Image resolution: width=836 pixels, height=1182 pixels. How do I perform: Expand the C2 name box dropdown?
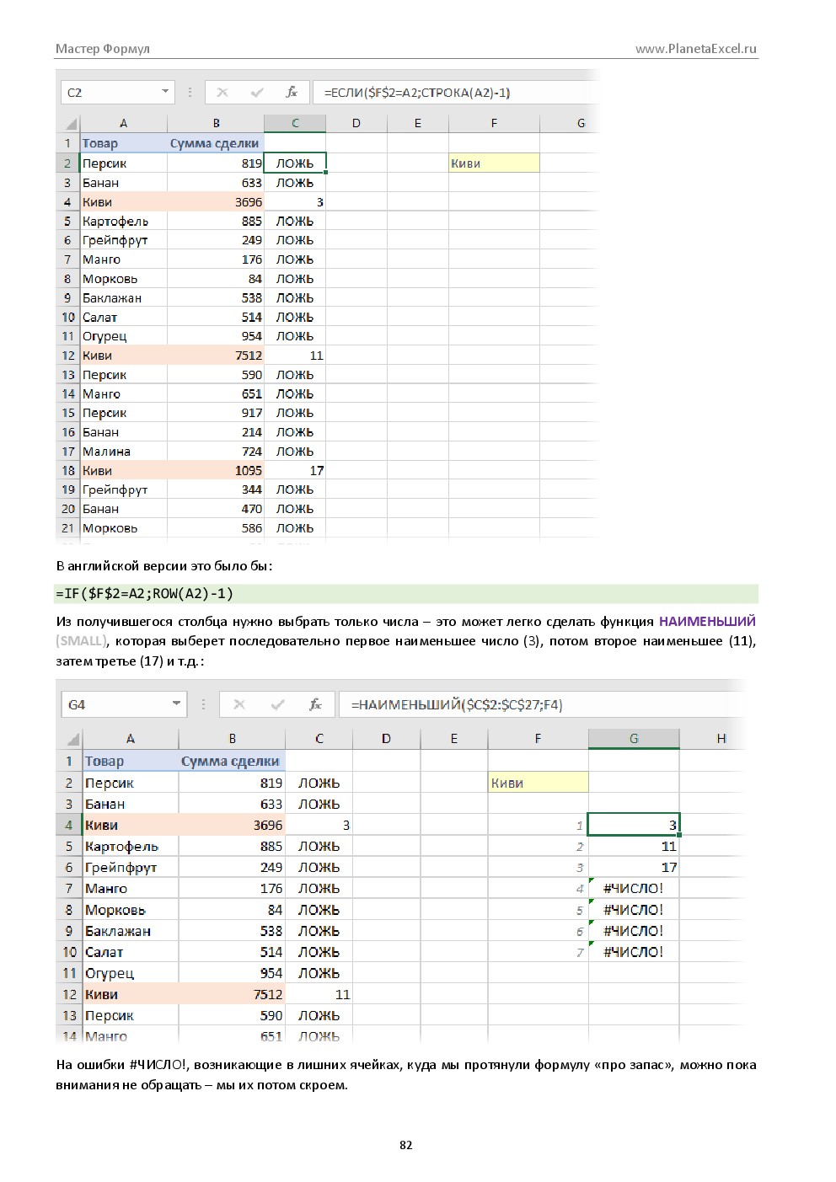click(x=165, y=92)
